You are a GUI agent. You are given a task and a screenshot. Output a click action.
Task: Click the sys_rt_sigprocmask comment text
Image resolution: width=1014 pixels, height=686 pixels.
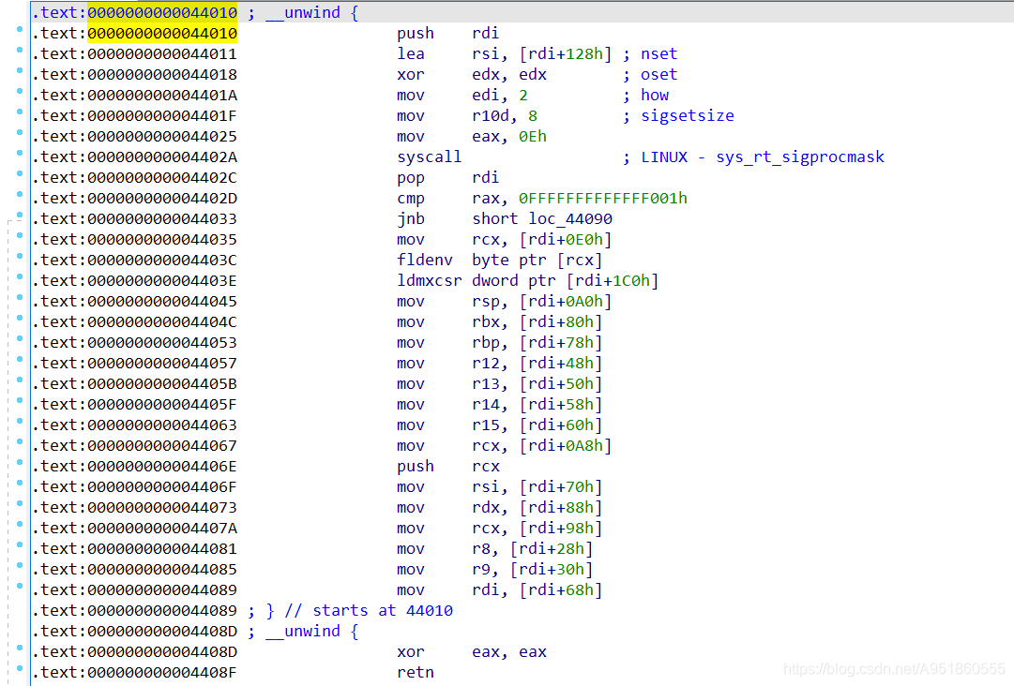pos(800,157)
